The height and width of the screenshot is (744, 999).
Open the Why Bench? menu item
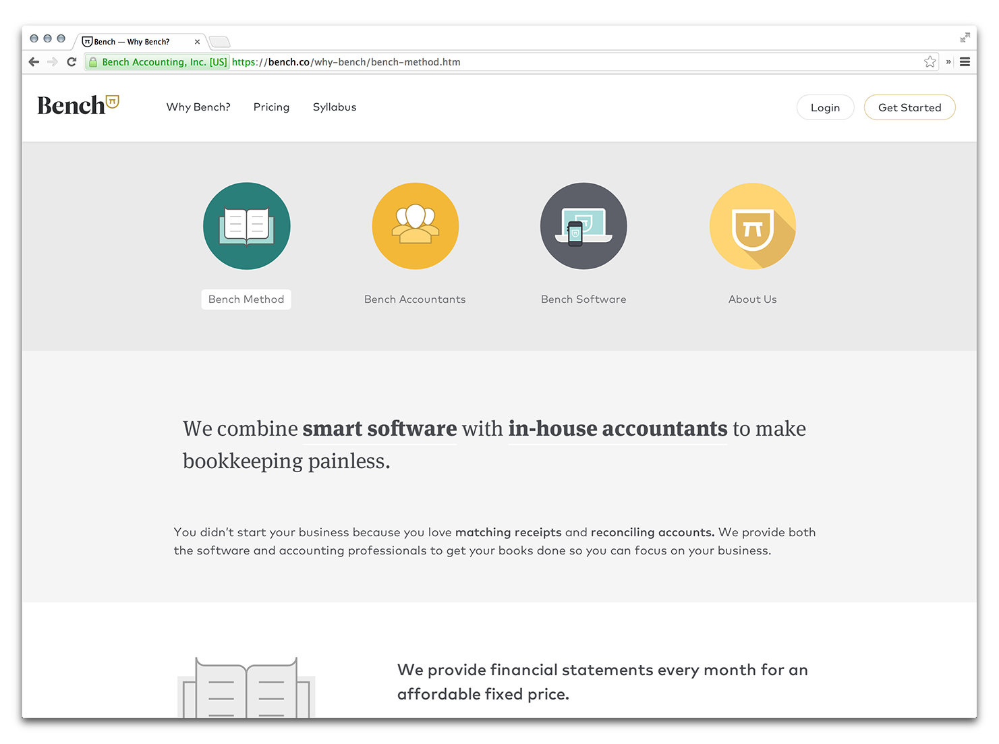[198, 107]
